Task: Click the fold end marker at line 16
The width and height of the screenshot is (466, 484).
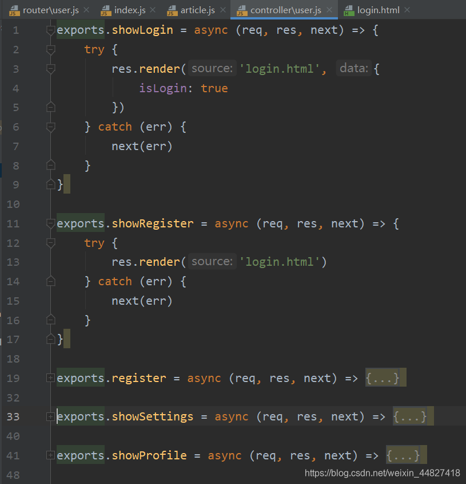Action: pos(50,320)
